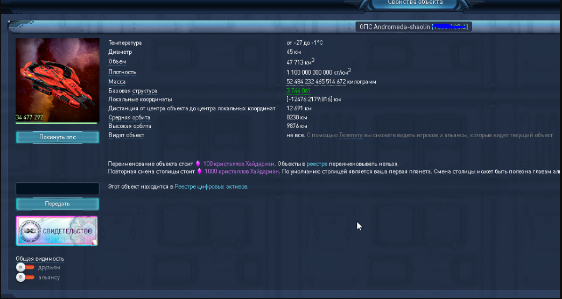Click the ОПС Andromeda-shaolin name header
Viewport: 562px width, 299px height.
click(x=413, y=27)
